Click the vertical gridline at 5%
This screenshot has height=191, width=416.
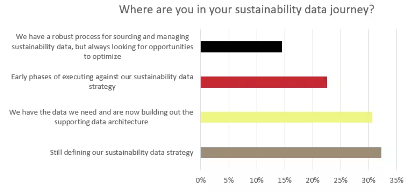229,98
